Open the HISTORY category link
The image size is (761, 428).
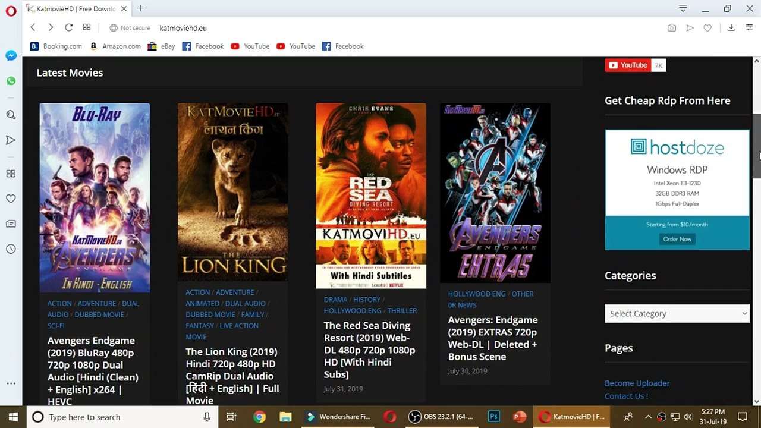(x=367, y=300)
